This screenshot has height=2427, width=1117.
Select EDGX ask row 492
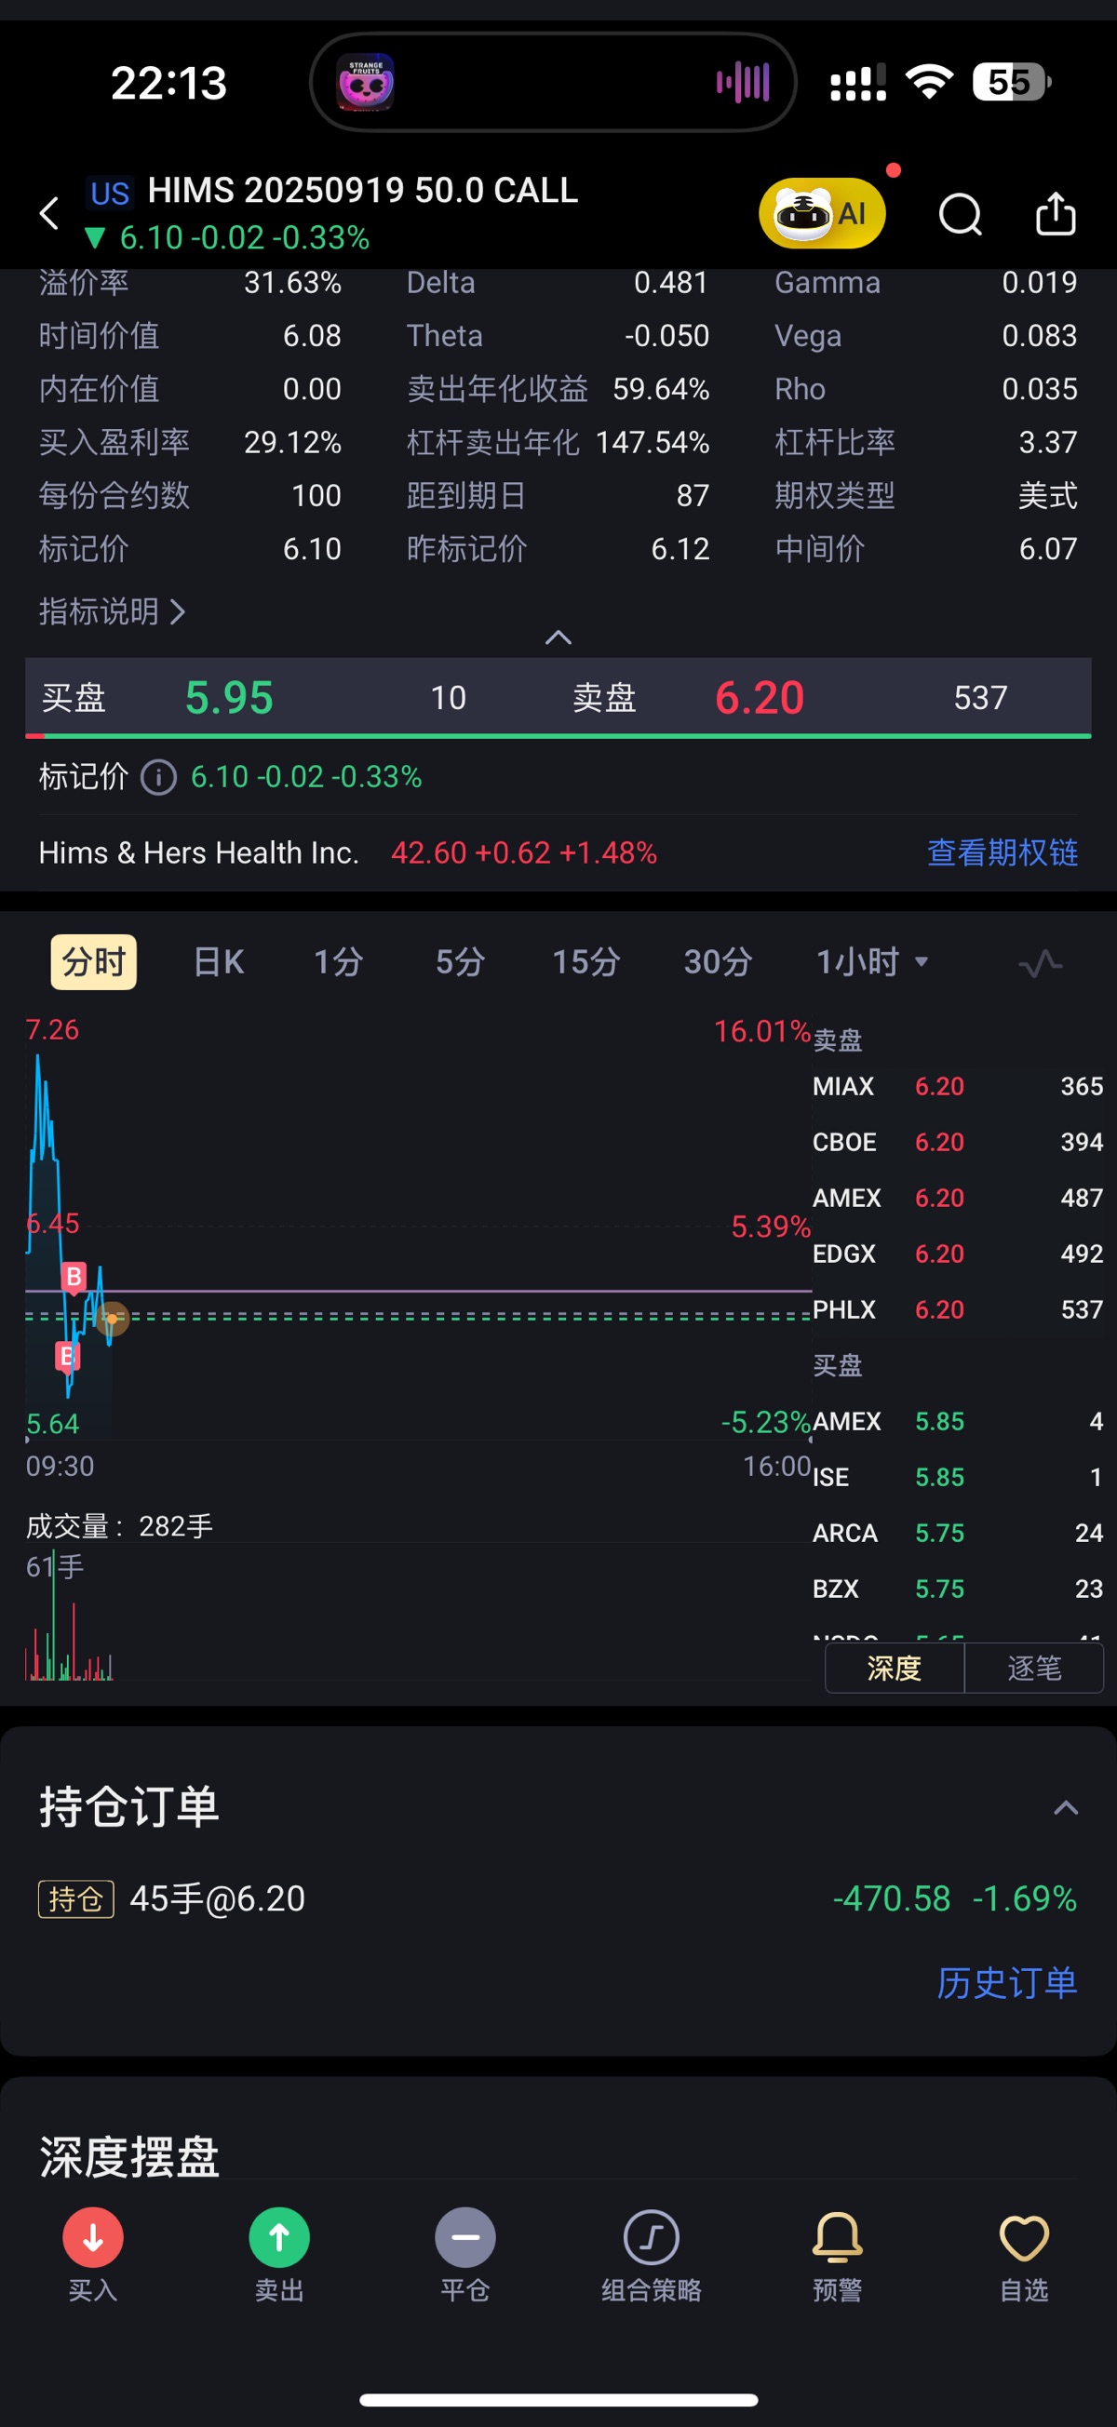[958, 1254]
